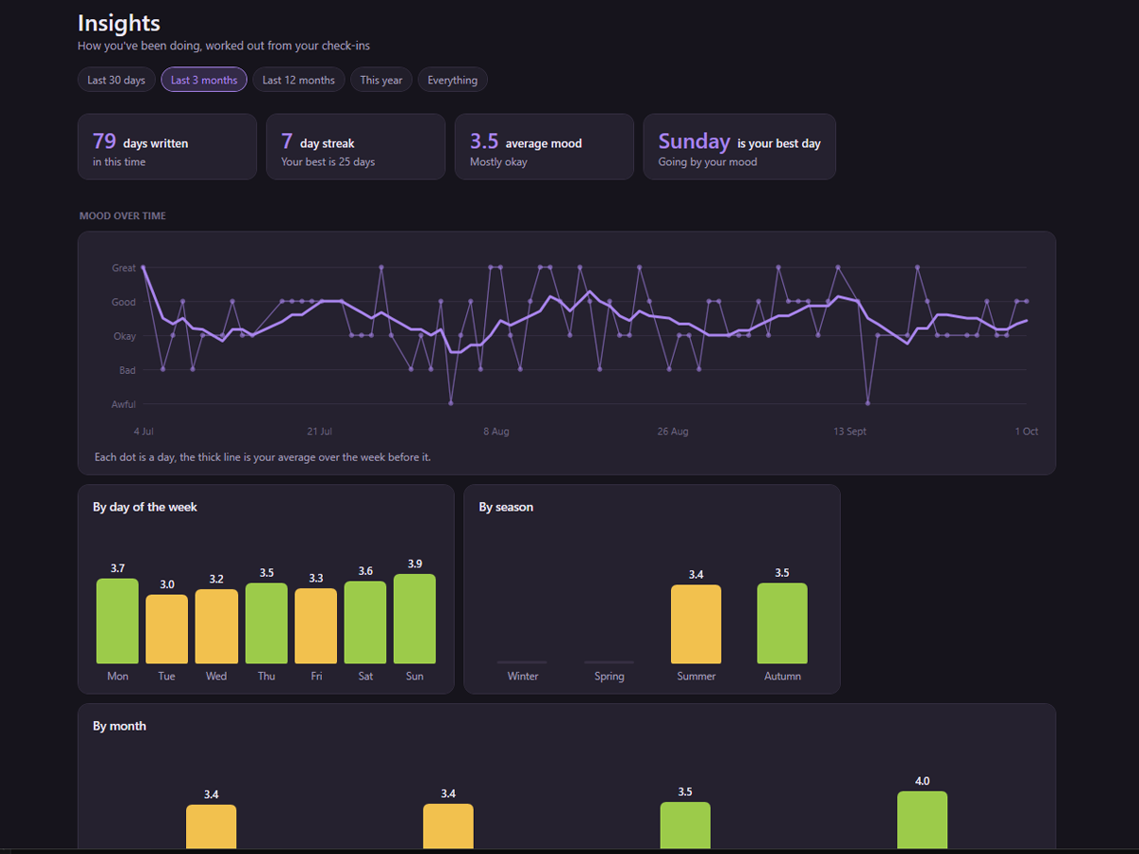Click the Okay label on mood axis

124,337
